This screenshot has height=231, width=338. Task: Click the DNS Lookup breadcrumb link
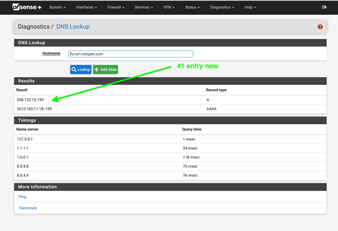73,27
